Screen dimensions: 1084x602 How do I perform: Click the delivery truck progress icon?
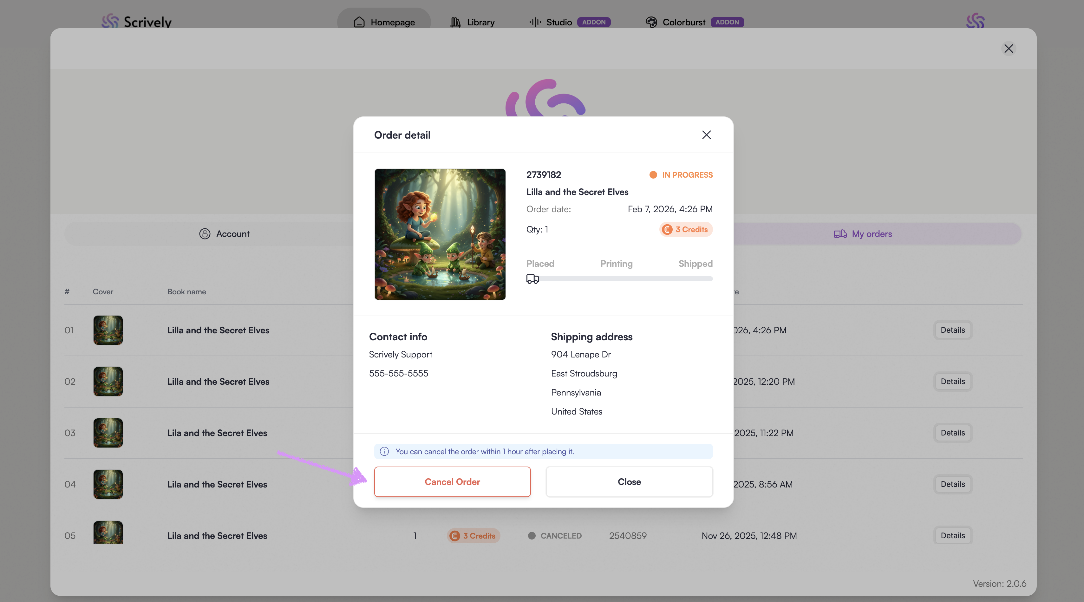[532, 279]
